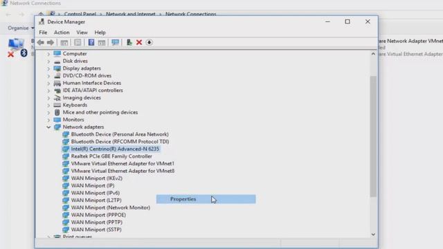Open the Action menu
Screen dimensions: 443x249
(x=62, y=33)
